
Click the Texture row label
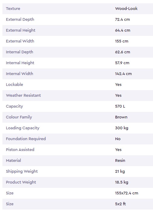[x=13, y=9]
